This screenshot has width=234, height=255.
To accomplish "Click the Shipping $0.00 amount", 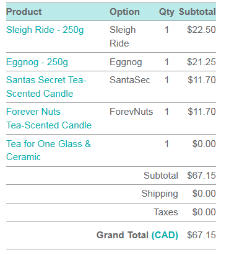I will pos(204,194).
